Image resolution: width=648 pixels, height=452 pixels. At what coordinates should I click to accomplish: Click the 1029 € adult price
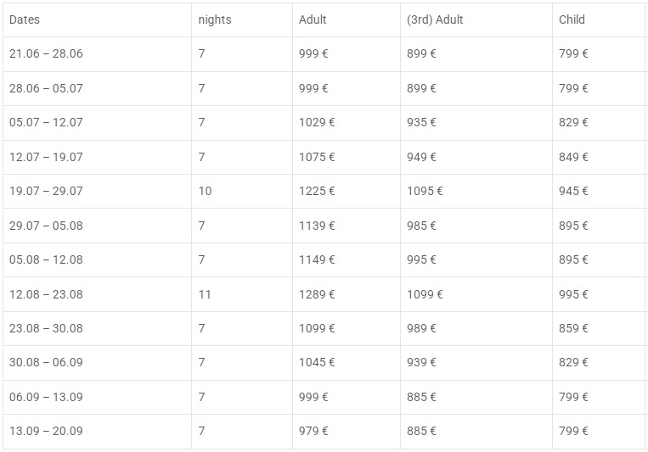[x=317, y=123]
